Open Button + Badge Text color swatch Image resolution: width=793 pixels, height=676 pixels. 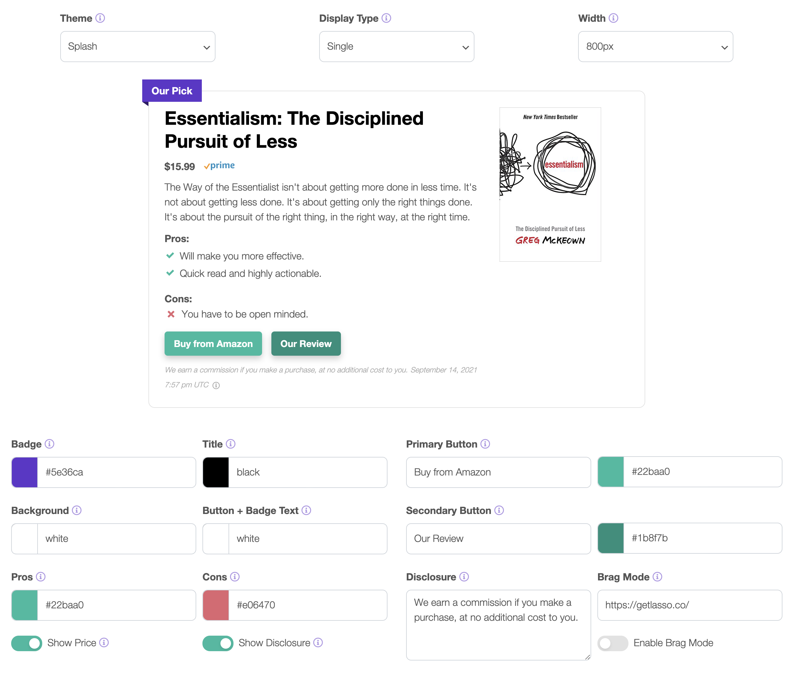[216, 539]
